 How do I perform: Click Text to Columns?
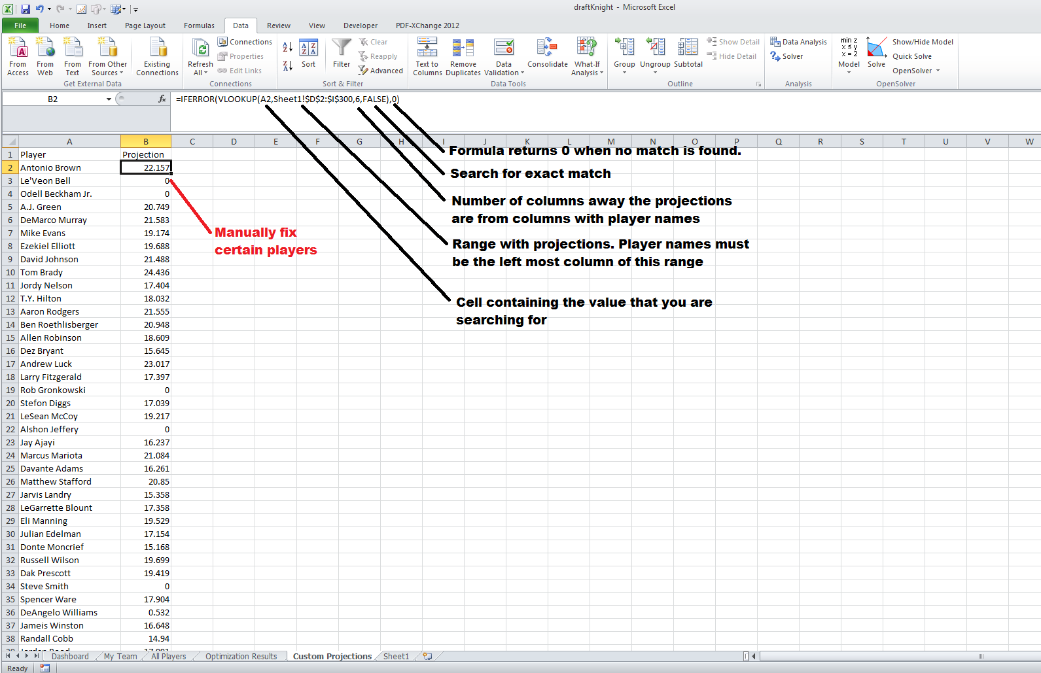coord(427,57)
